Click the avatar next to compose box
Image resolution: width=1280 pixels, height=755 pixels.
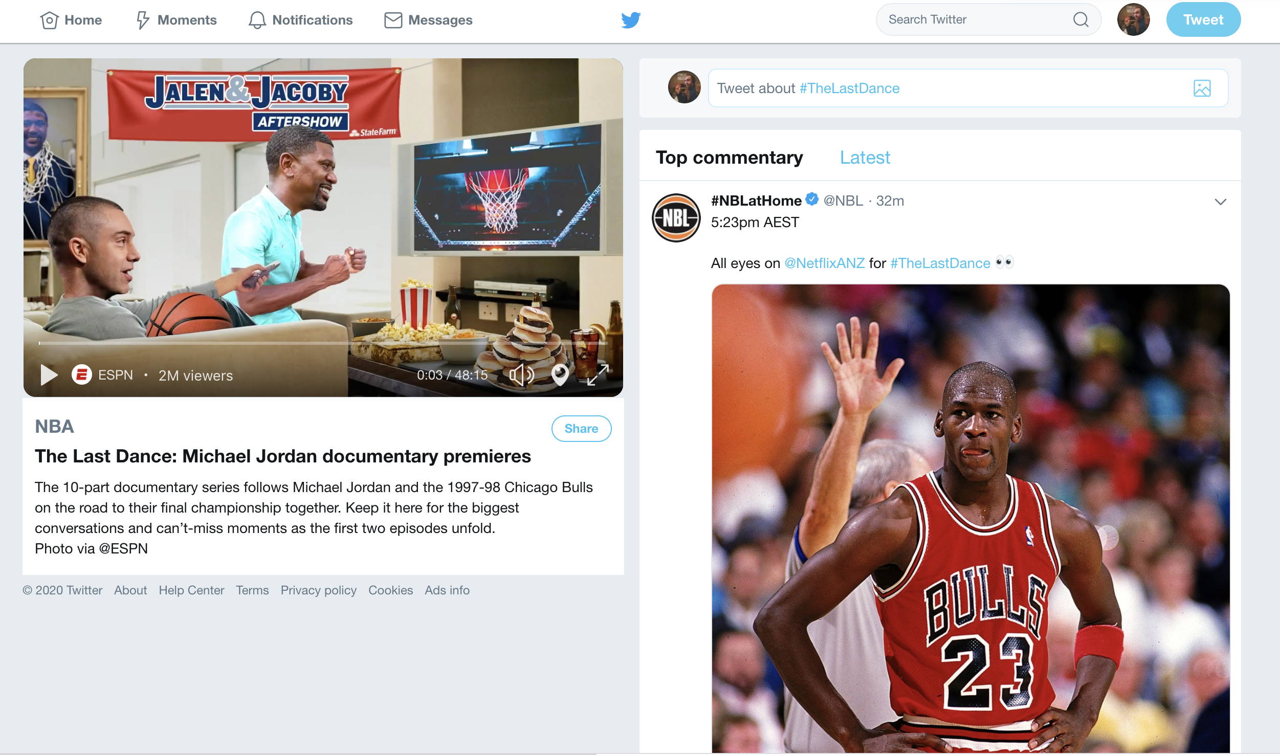pos(684,87)
